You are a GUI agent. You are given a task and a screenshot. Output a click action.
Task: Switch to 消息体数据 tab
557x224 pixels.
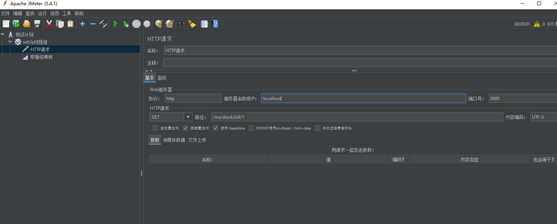(174, 140)
